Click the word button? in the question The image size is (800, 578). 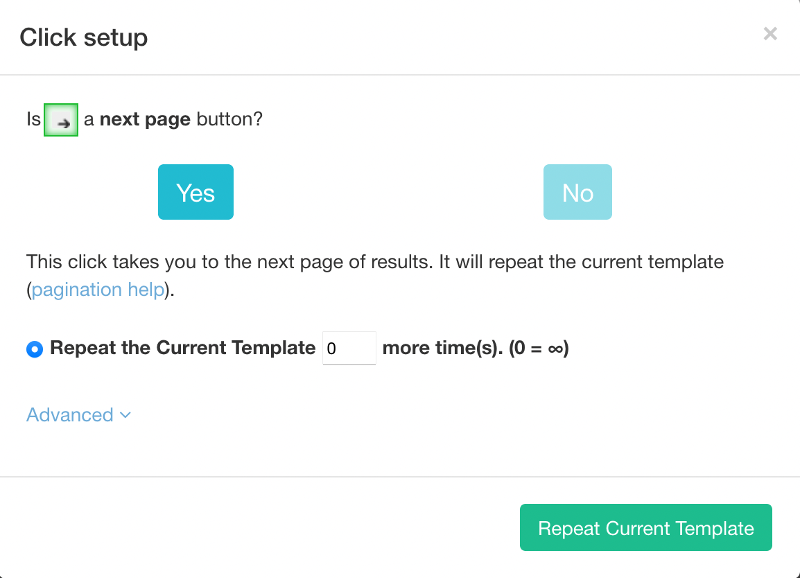pyautogui.click(x=229, y=119)
